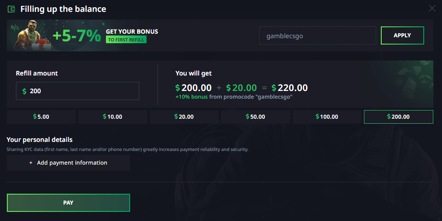Pick the $100.00 refill preset
Viewport: 442px width, 221px height.
327,117
